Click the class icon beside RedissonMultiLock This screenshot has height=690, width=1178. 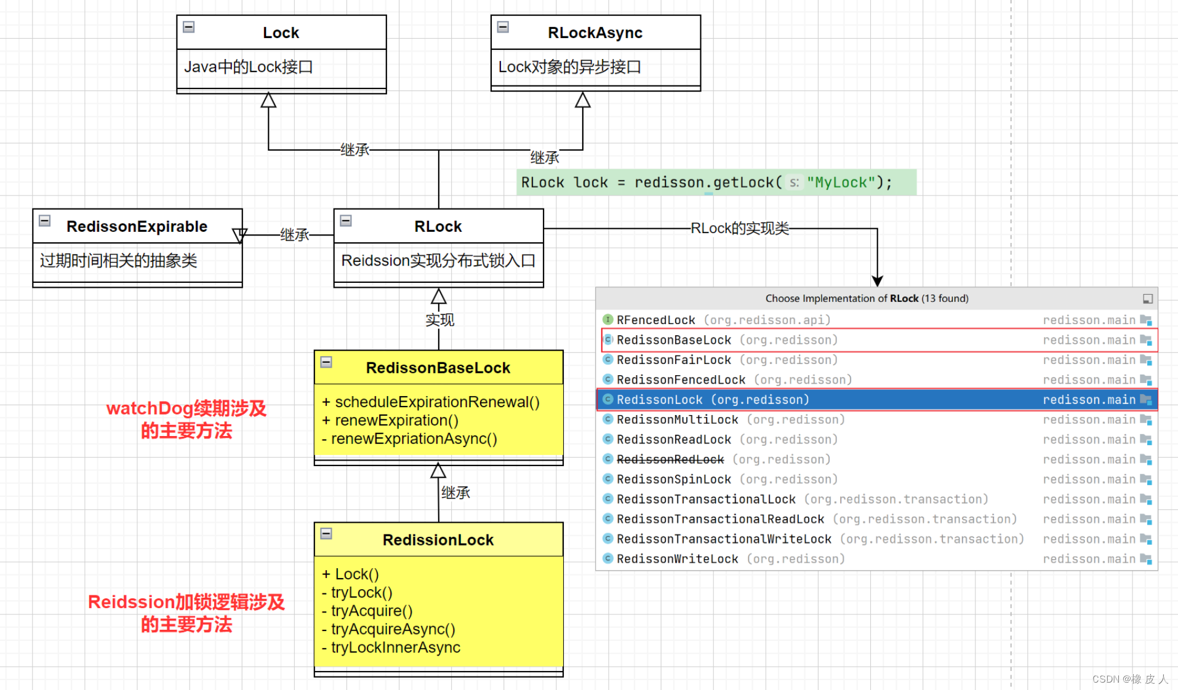coord(607,419)
